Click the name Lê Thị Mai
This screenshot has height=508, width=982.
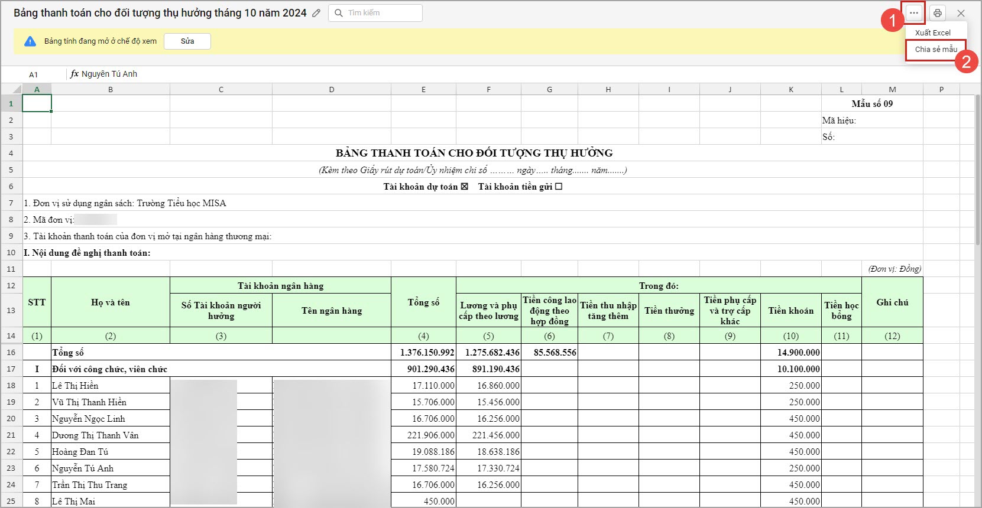pos(73,502)
